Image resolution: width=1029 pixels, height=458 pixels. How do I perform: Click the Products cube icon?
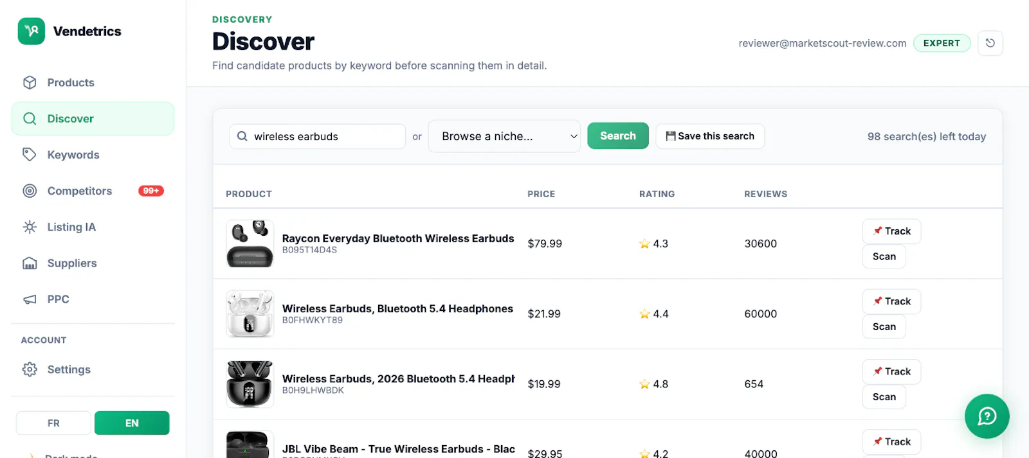pos(30,82)
